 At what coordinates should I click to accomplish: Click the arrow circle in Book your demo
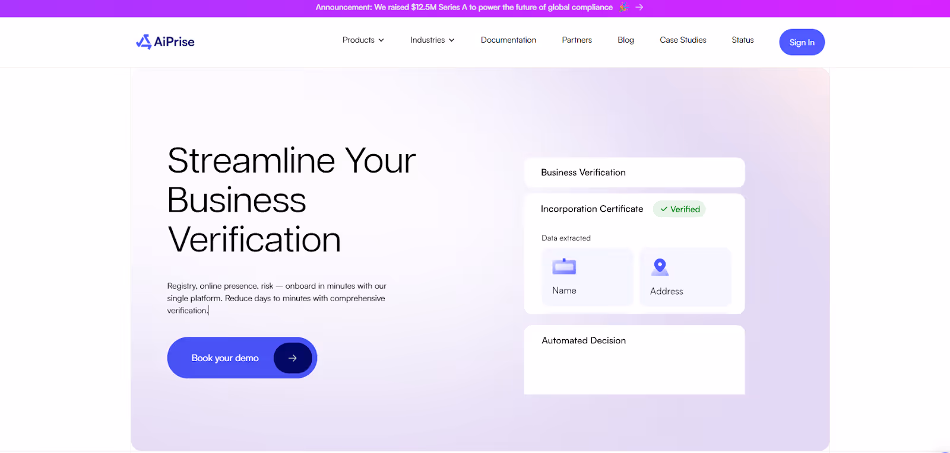coord(293,358)
